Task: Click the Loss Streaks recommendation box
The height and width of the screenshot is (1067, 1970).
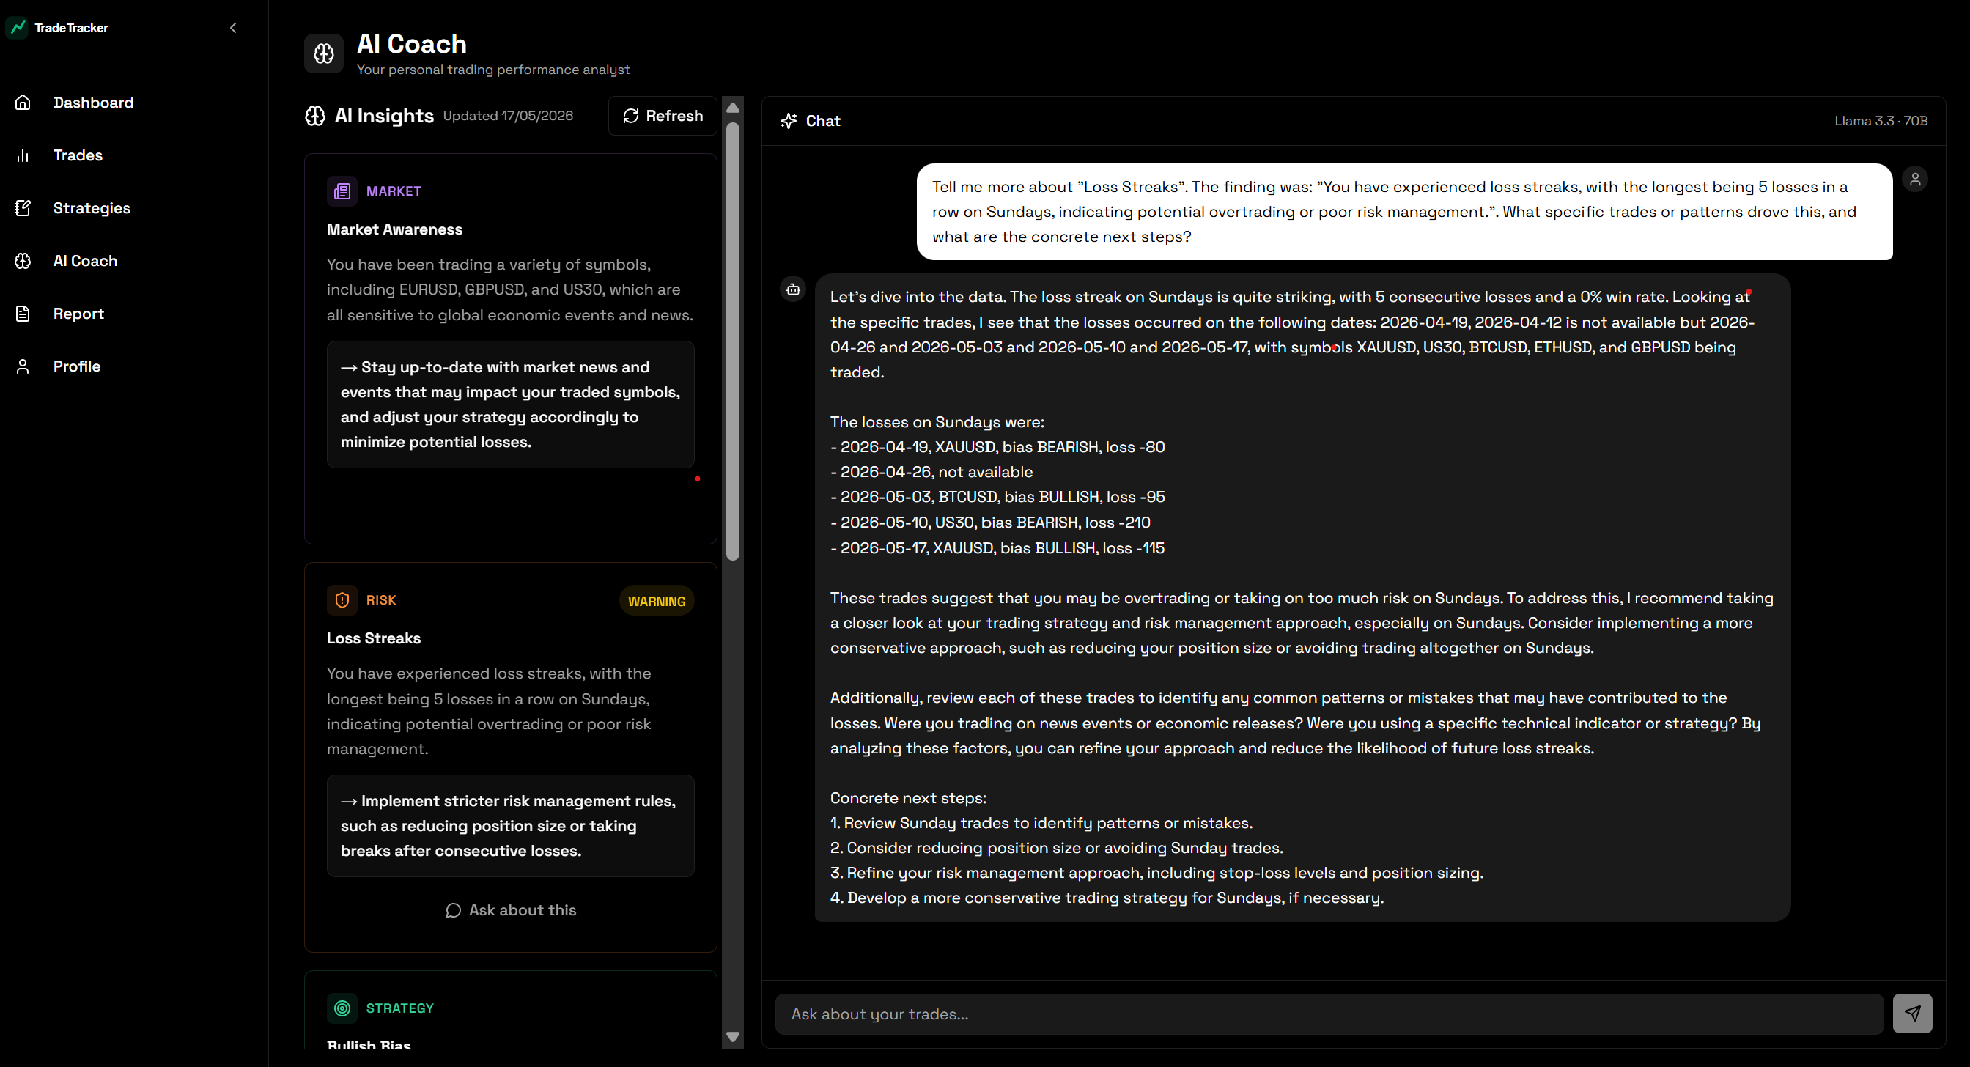Action: (511, 826)
